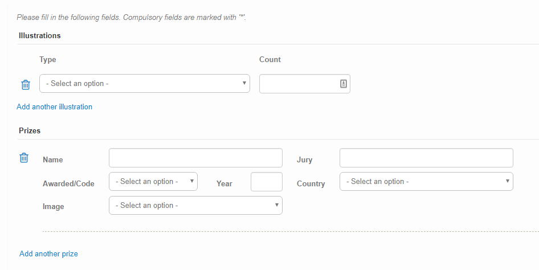Click the Count column label
Screen dimensions: 539x270
270,59
